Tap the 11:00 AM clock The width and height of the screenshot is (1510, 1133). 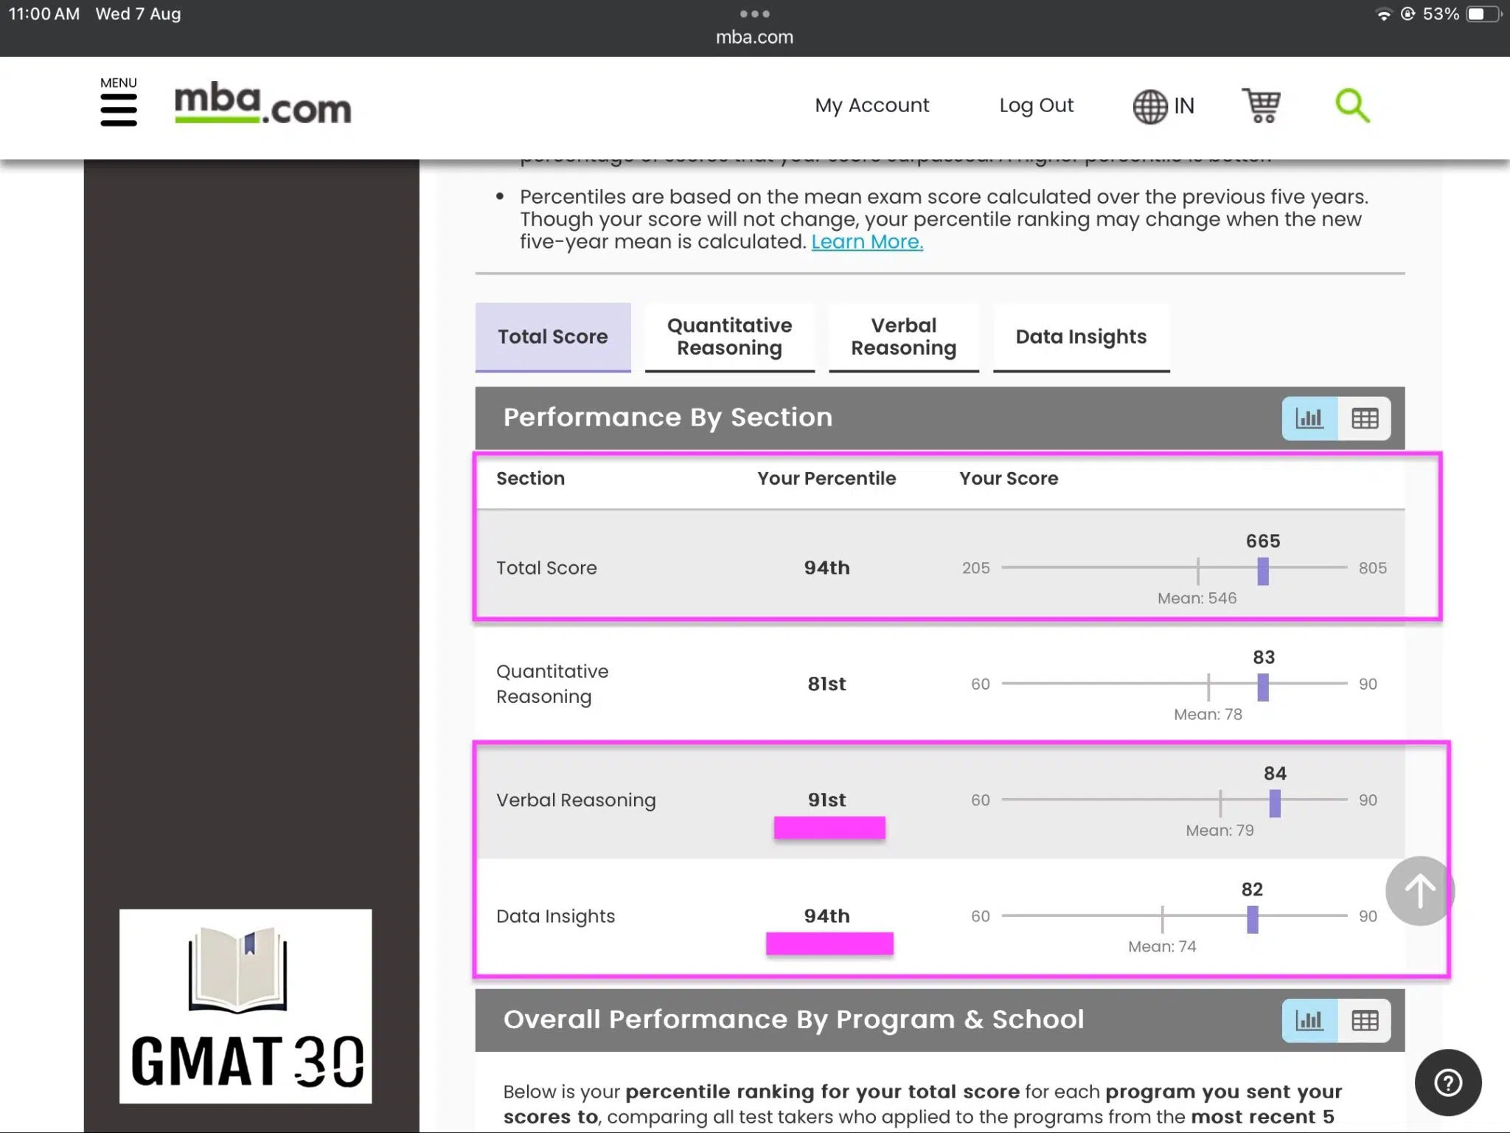click(44, 14)
